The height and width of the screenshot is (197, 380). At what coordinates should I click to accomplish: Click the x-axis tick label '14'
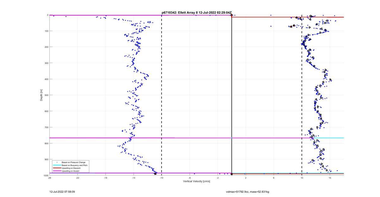tap(330, 178)
